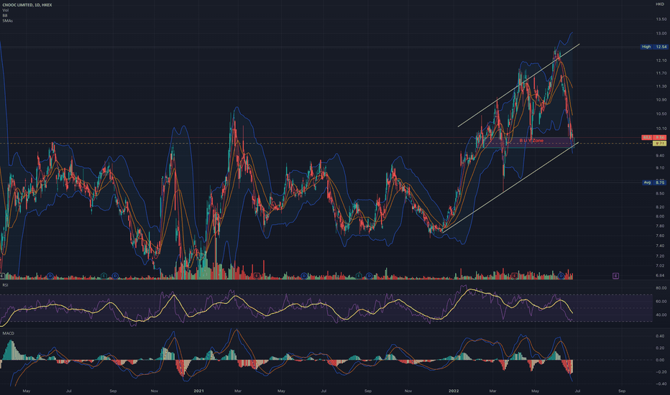Image resolution: width=670 pixels, height=395 pixels.
Task: Select the BB indicator legend
Action: pos(5,15)
